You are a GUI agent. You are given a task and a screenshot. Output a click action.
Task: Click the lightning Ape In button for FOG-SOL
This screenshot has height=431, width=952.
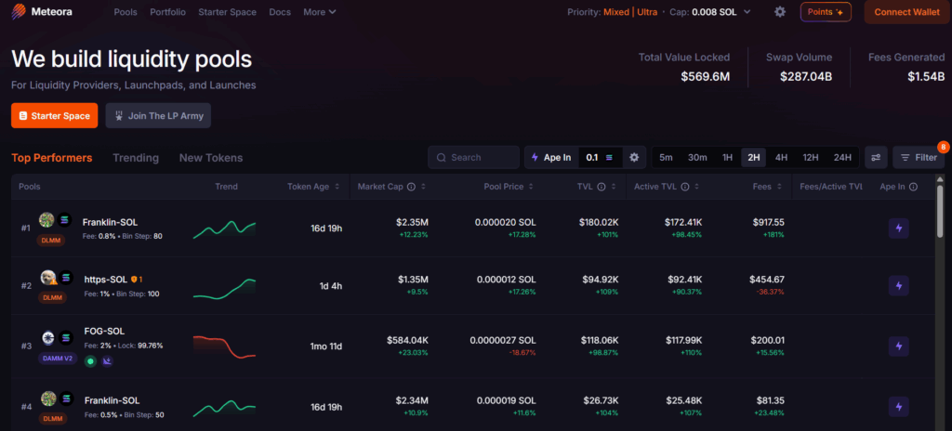(x=898, y=345)
